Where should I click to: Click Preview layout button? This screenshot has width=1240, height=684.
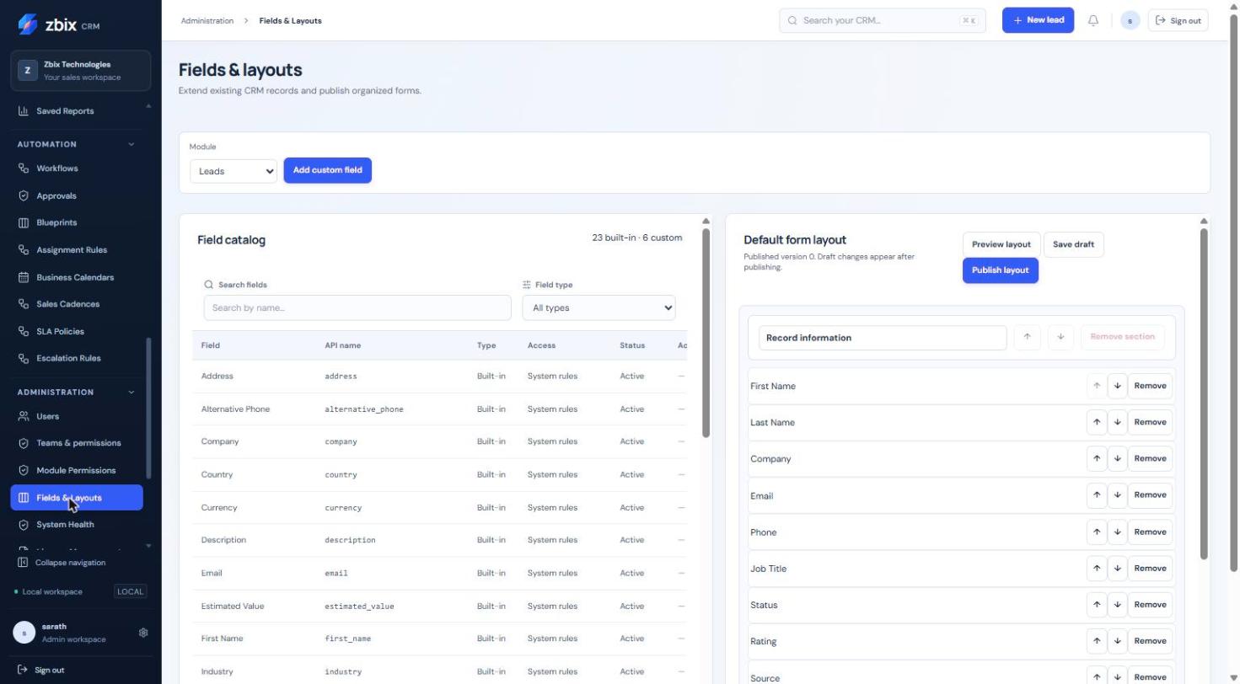[x=1001, y=244]
